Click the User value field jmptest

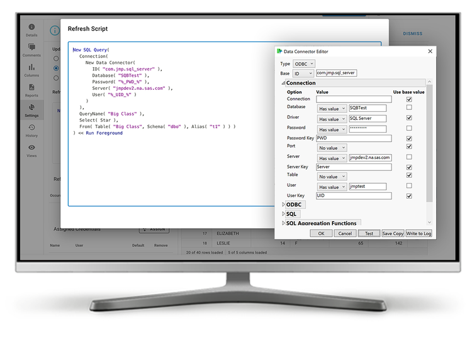point(368,187)
